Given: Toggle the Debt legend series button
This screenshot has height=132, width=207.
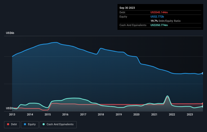Looking at the screenshot, I should tap(12, 124).
